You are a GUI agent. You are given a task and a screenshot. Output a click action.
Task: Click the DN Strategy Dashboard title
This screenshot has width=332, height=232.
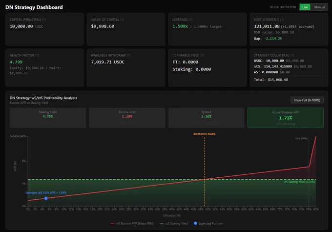[x=34, y=7]
